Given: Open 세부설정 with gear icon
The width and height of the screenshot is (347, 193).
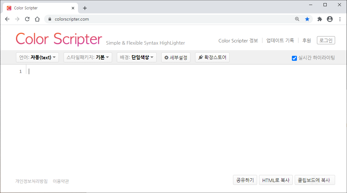Looking at the screenshot, I should pos(176,57).
